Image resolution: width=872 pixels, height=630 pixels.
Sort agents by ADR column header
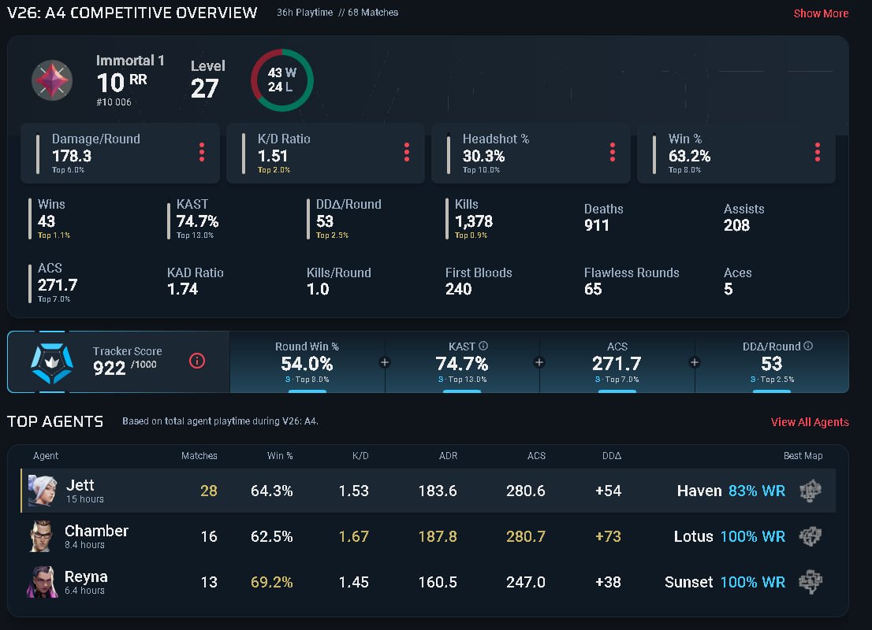click(x=449, y=455)
